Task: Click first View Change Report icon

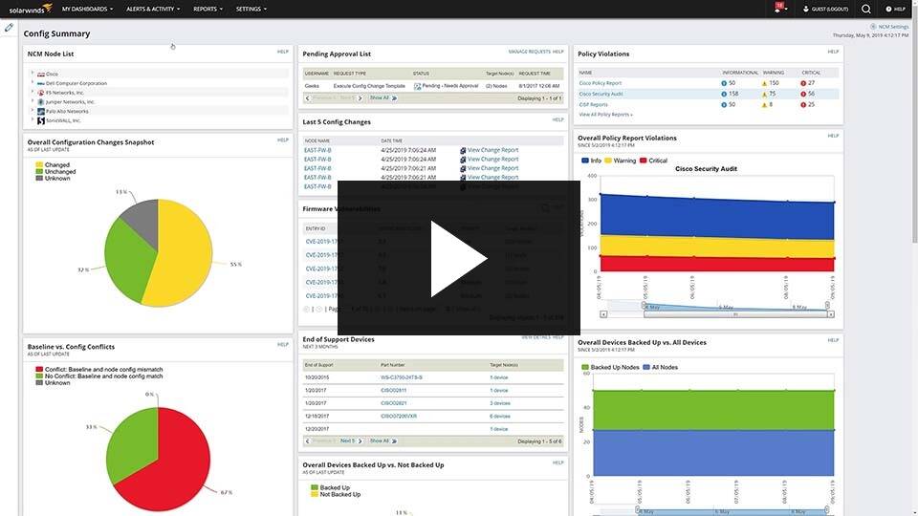Action: tap(463, 150)
